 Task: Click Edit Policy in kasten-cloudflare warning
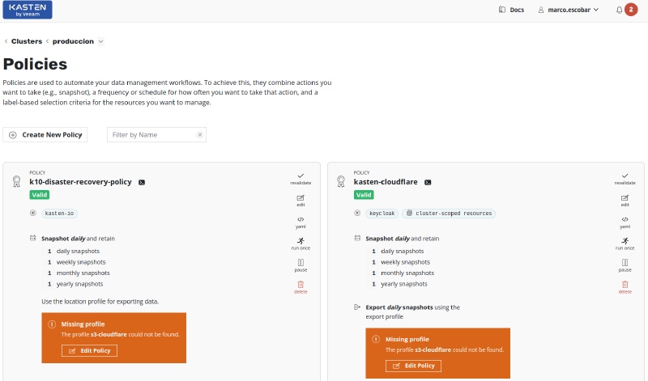(413, 366)
